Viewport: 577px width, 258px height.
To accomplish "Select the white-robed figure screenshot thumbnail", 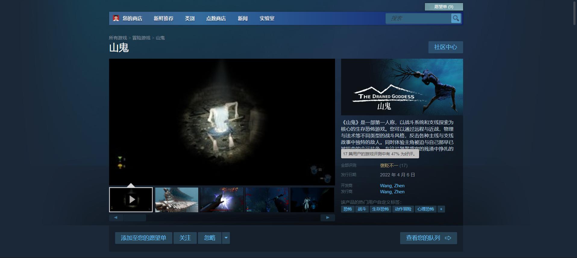I will [312, 200].
